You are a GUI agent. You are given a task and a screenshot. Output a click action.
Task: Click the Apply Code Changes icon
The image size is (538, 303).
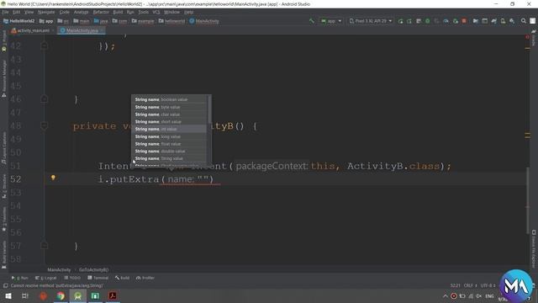point(419,21)
